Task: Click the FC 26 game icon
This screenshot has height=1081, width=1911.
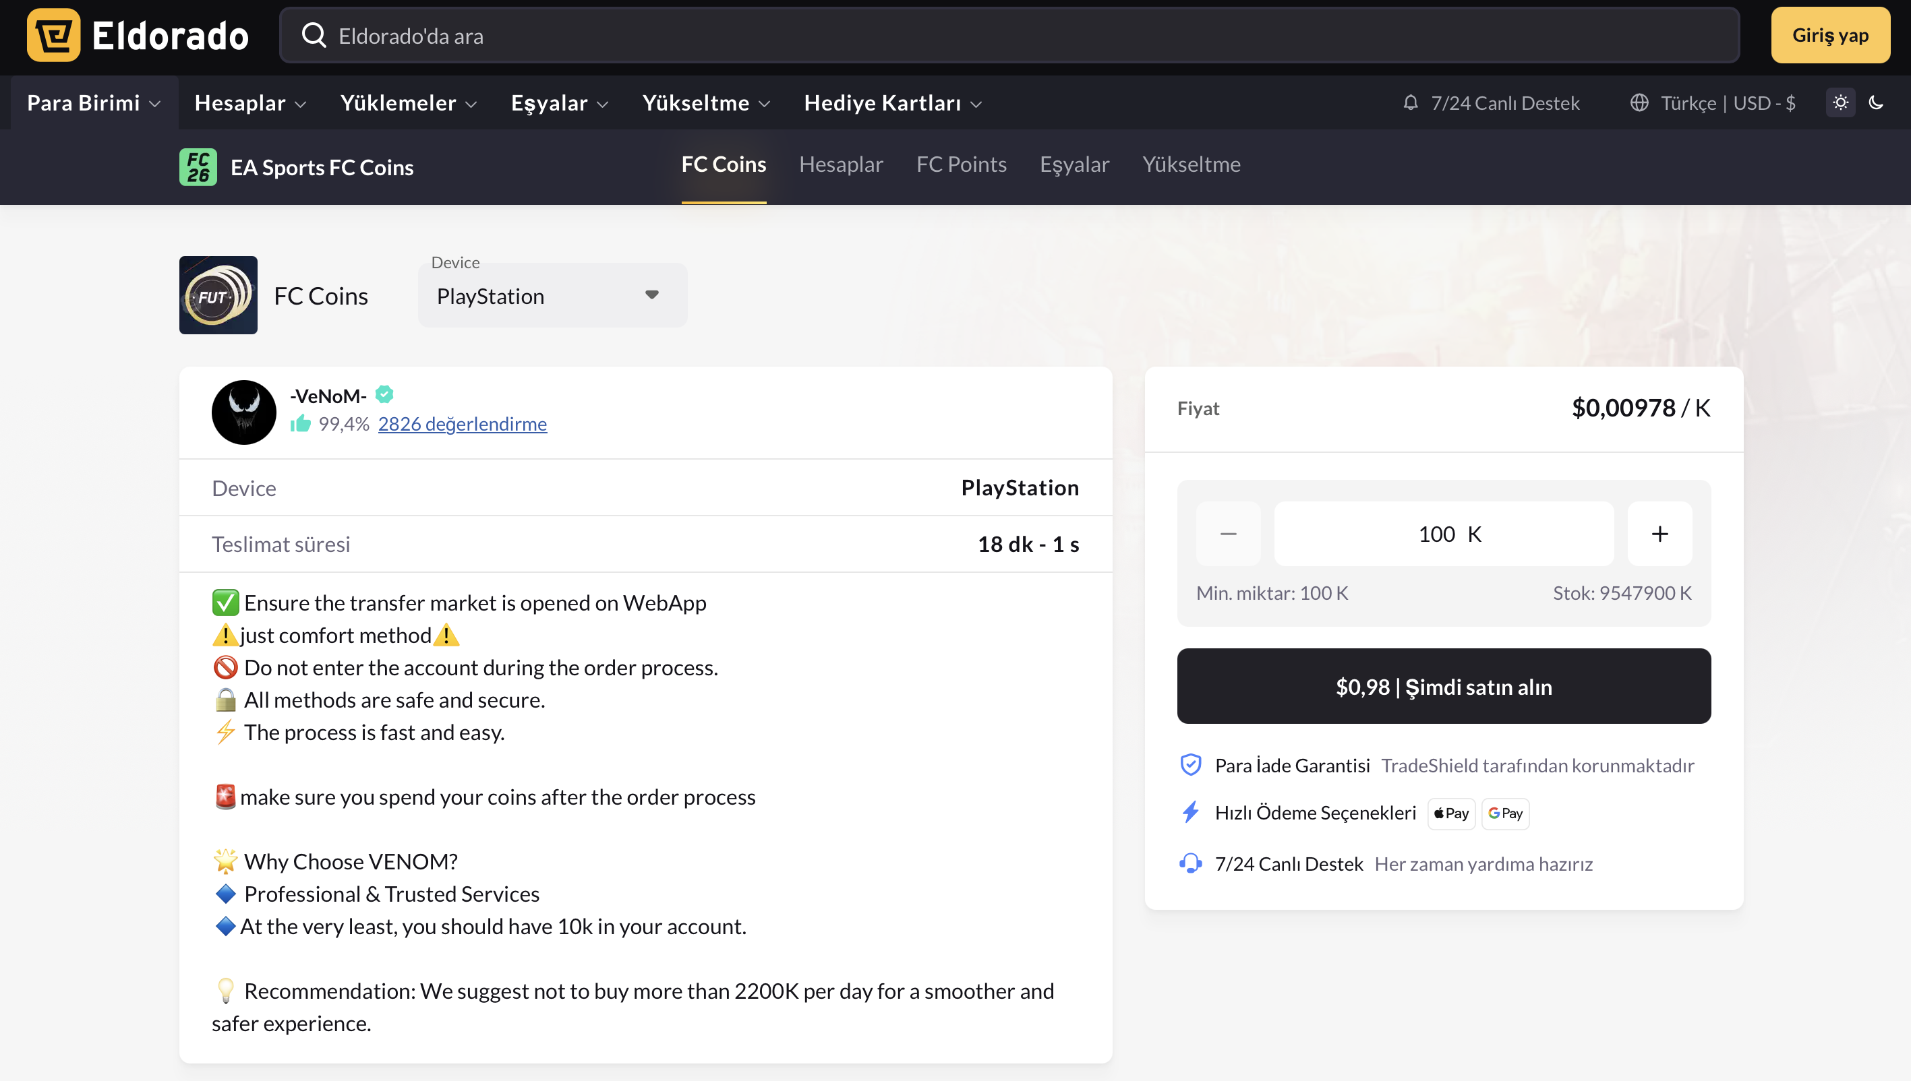Action: click(198, 166)
